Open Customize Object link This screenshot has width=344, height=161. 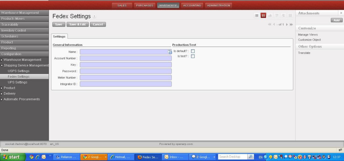[x=309, y=40]
